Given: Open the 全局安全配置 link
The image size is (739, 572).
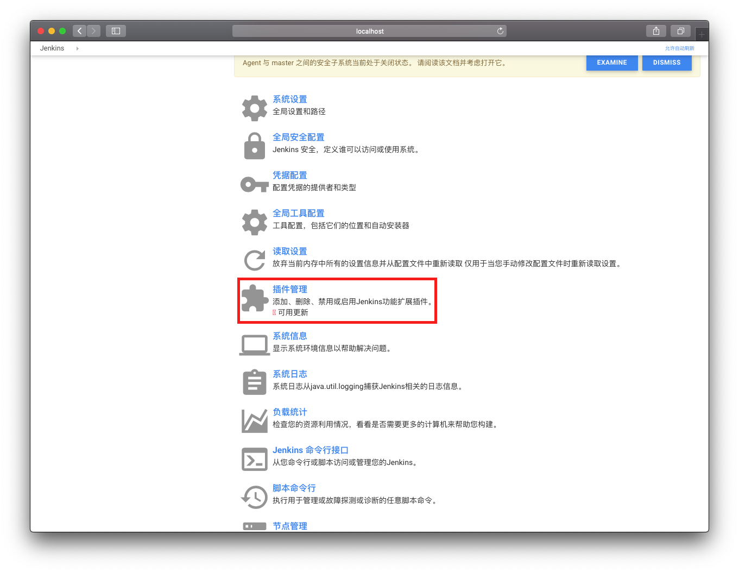Looking at the screenshot, I should coord(299,137).
